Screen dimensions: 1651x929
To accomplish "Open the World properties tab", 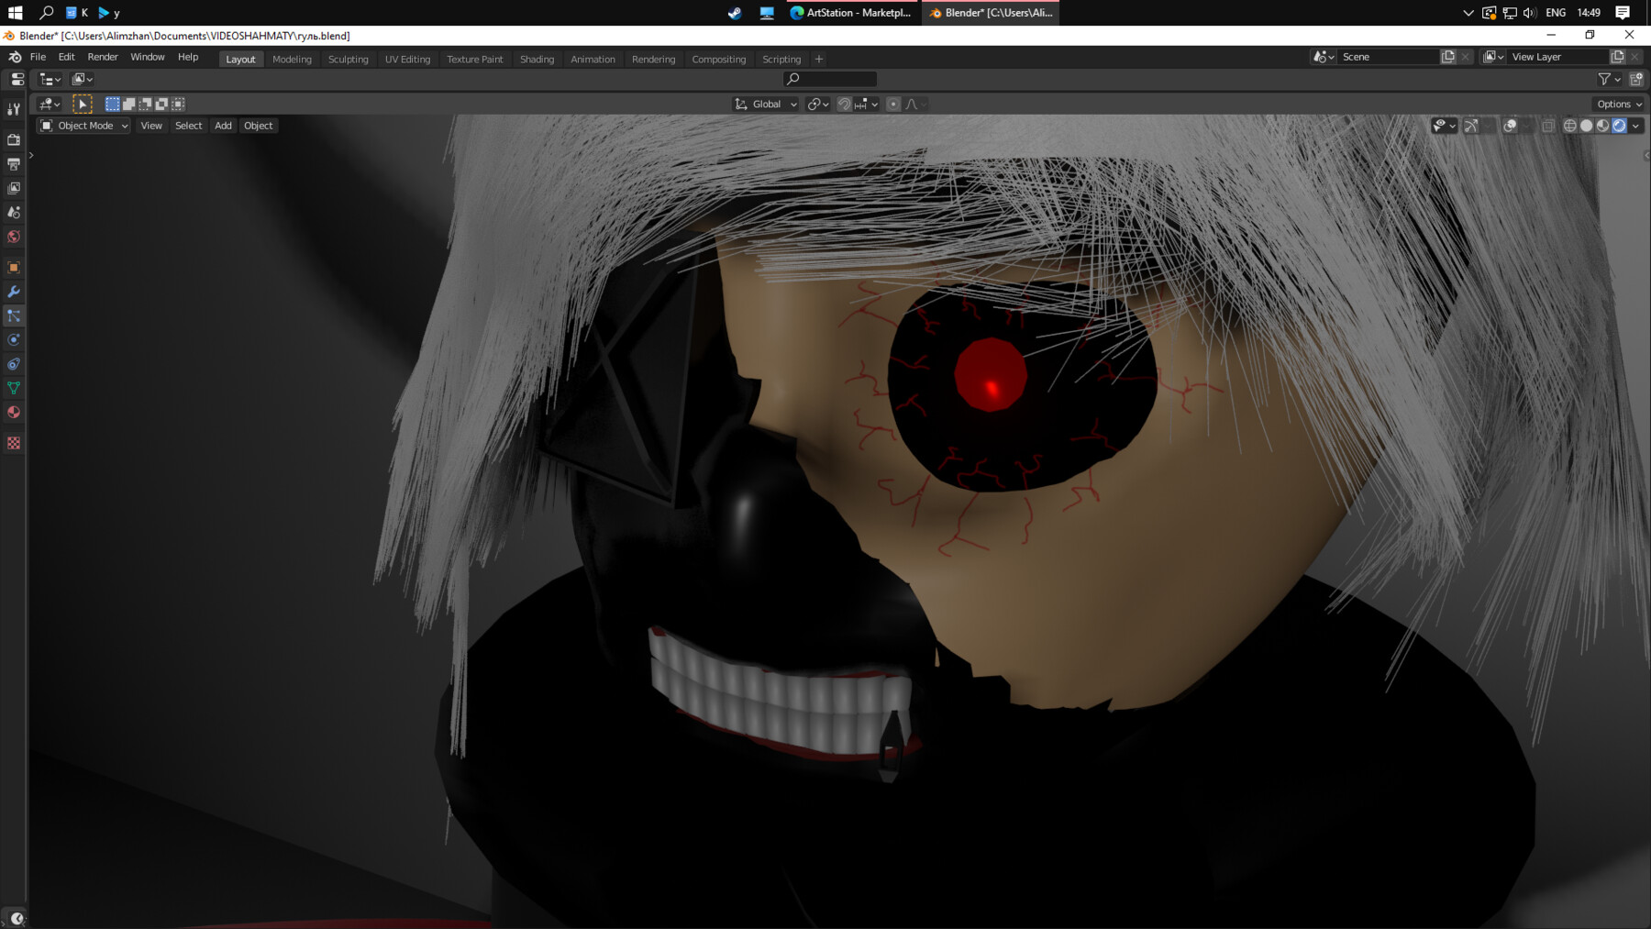I will point(14,237).
